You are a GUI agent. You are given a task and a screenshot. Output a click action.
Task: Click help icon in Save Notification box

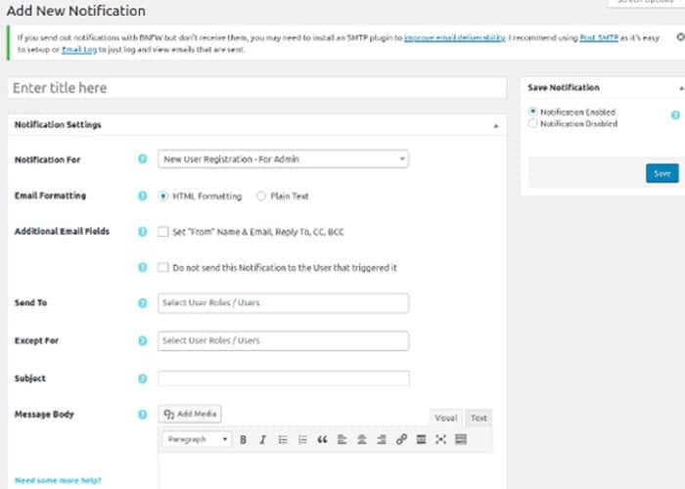click(x=675, y=114)
